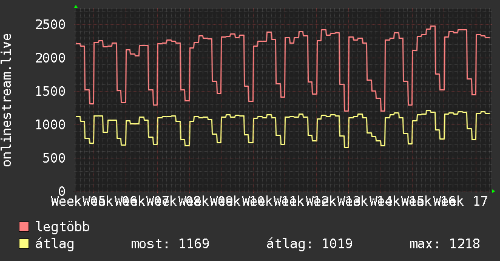Click the 'átlag: 1019' statistic value
This screenshot has height=261, width=500.
[x=306, y=244]
